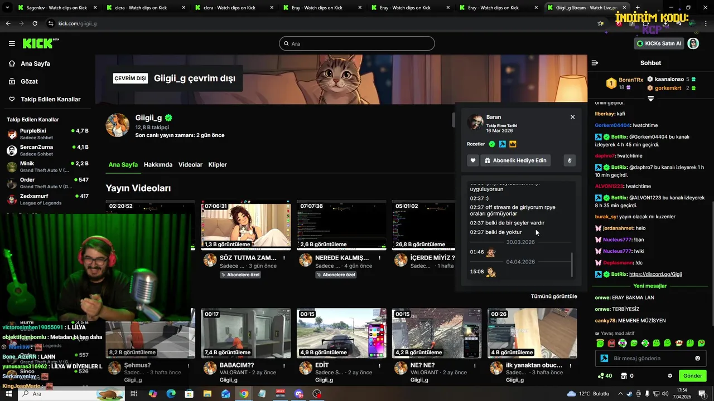Click the gold crown badge in Rozetler

tap(513, 144)
